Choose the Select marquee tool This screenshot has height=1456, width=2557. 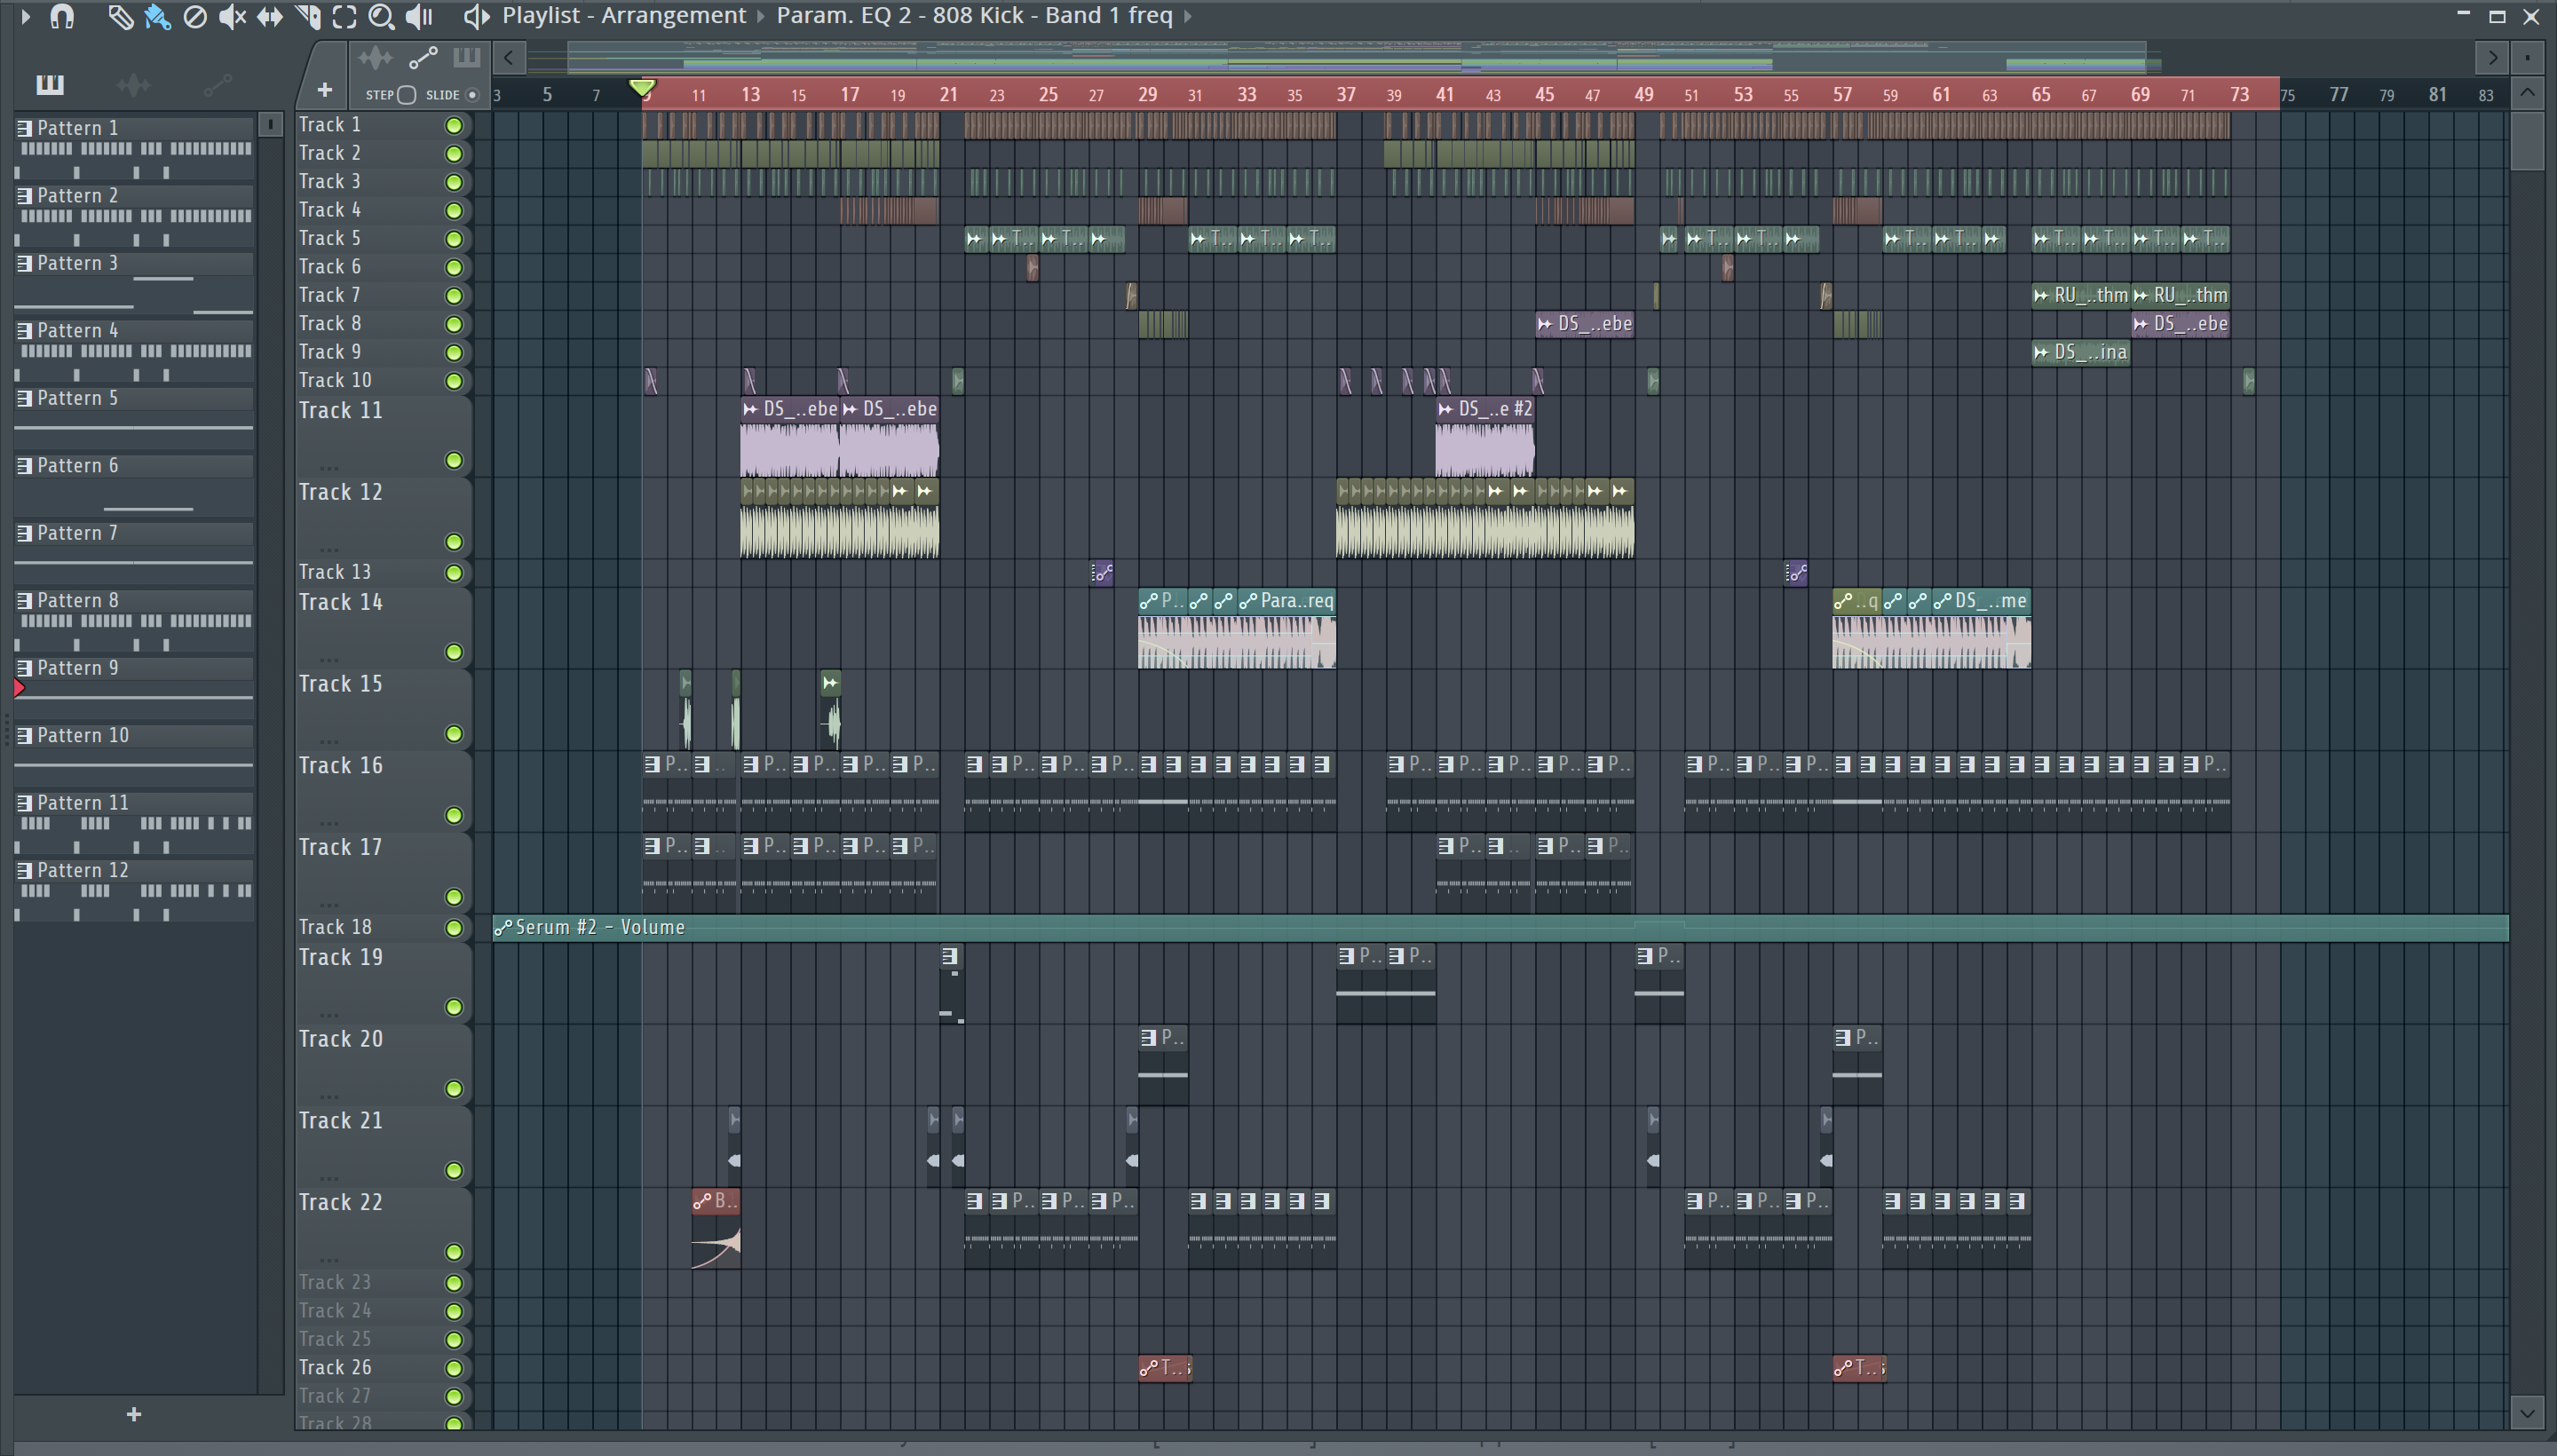pyautogui.click(x=344, y=16)
